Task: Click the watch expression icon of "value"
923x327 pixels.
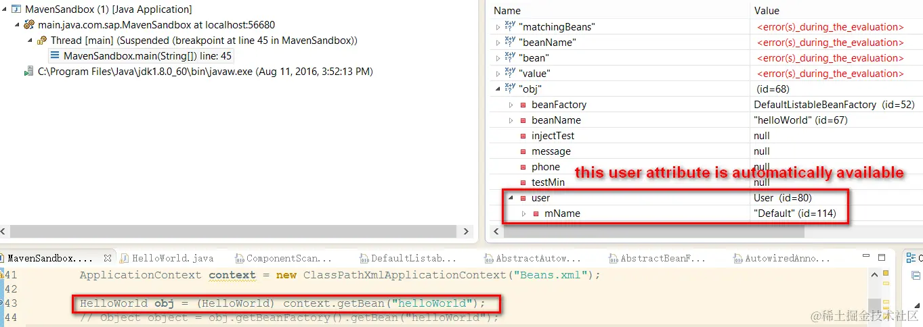Action: pos(510,74)
